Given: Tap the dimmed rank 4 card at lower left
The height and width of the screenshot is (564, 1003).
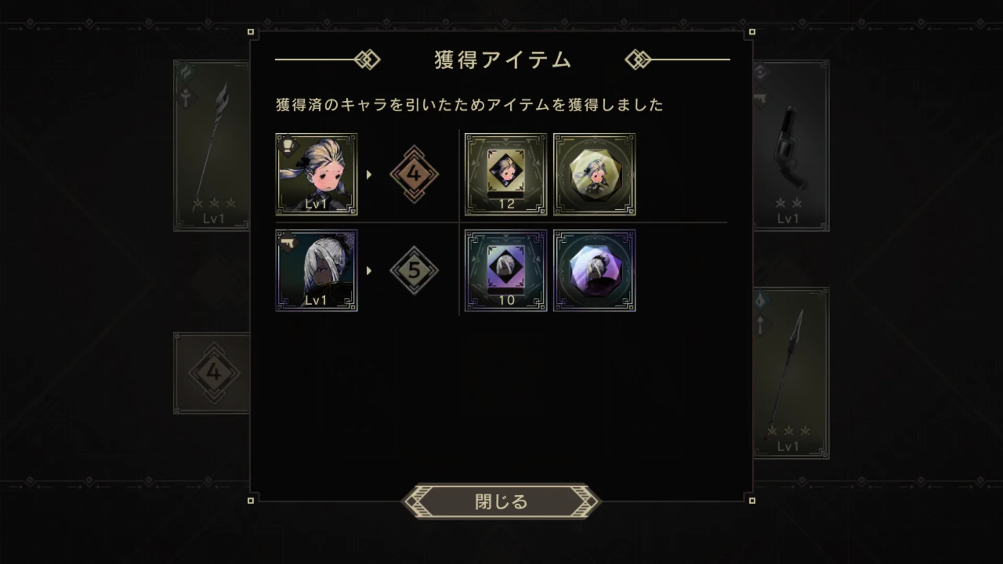Looking at the screenshot, I should click(212, 373).
